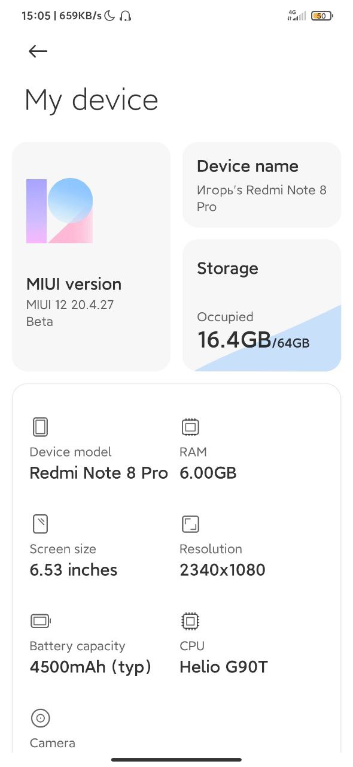Click the Battery capacity icon

(x=41, y=621)
